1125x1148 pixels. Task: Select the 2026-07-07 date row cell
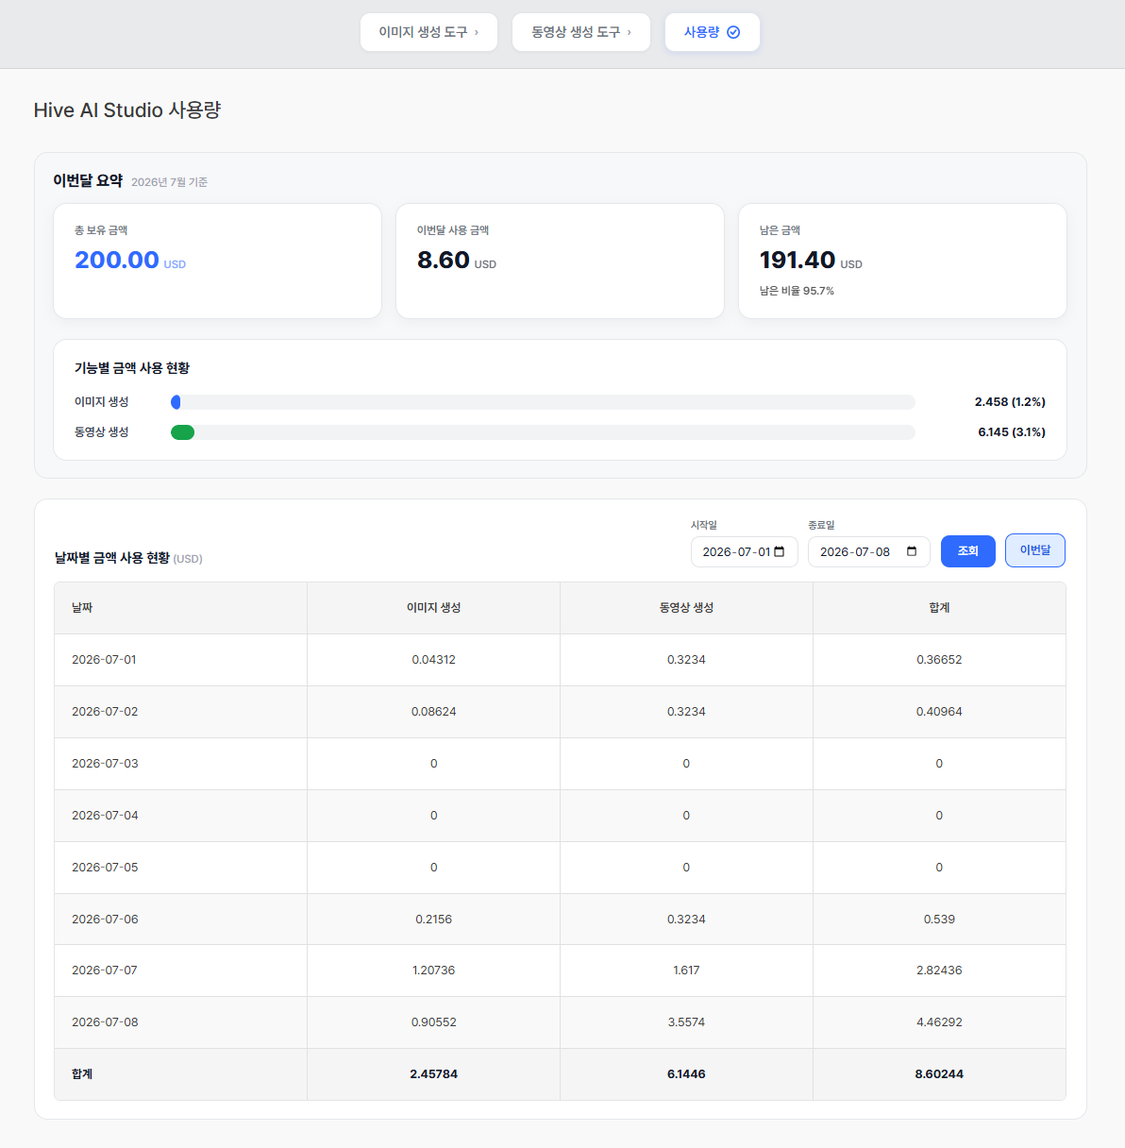[x=180, y=971]
